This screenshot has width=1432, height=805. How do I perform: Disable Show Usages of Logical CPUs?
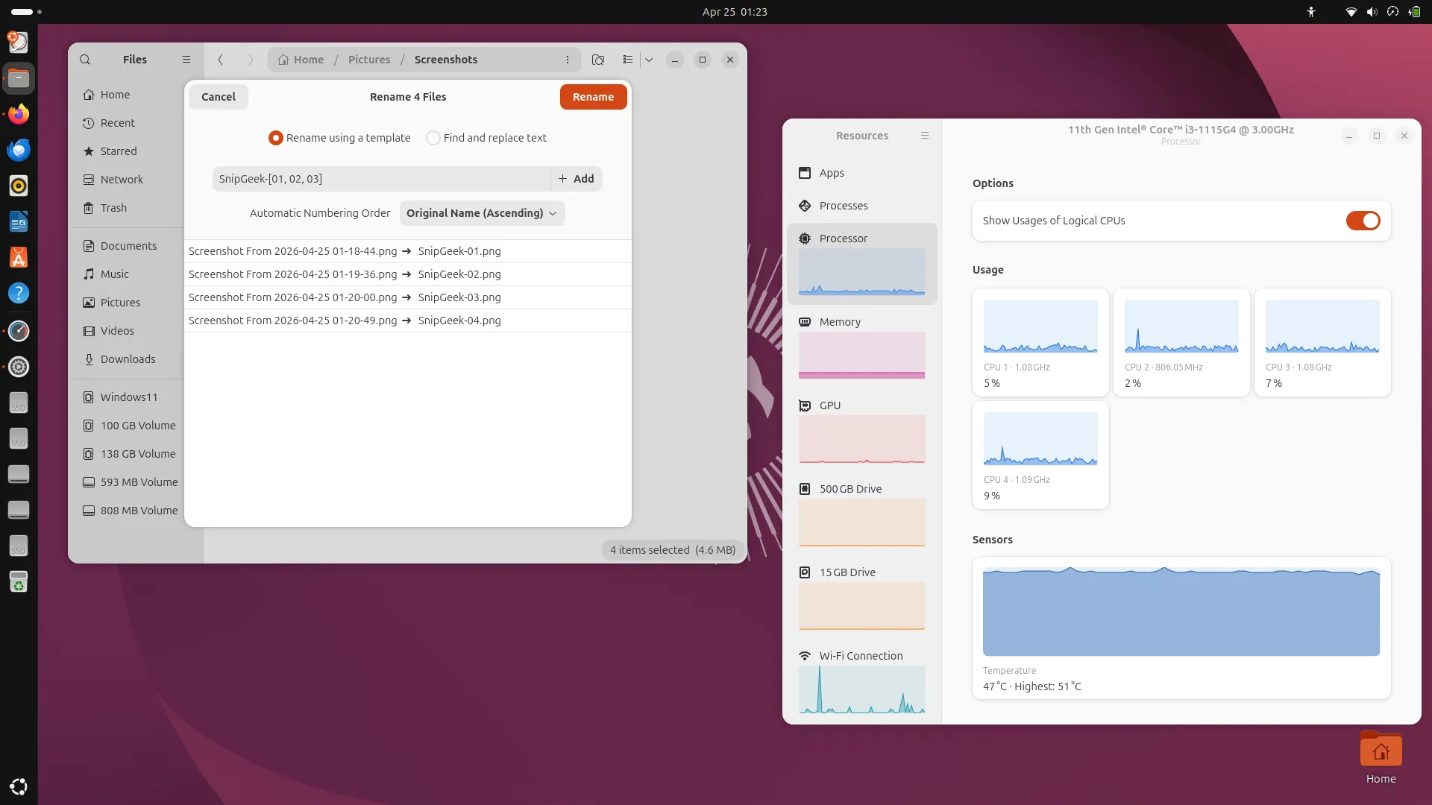pyautogui.click(x=1363, y=221)
